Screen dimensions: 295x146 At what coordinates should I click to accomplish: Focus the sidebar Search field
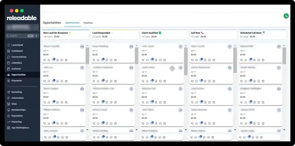click(20, 36)
